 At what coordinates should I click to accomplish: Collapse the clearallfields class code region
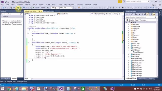tap(28, 28)
